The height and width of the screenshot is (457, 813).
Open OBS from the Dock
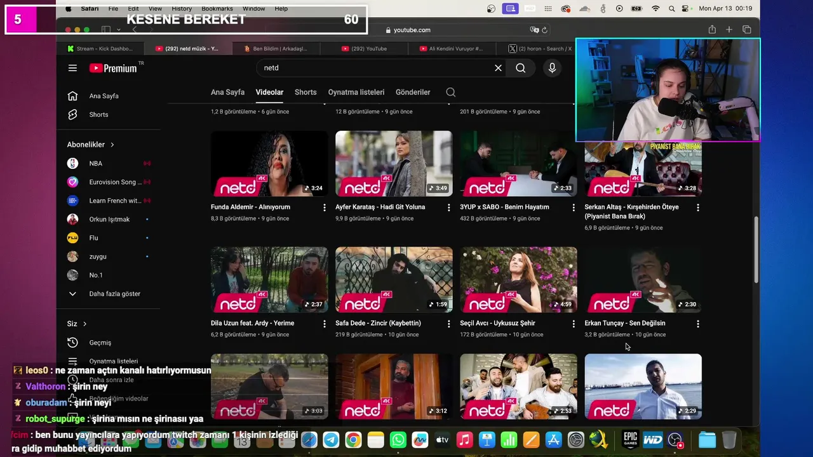675,440
